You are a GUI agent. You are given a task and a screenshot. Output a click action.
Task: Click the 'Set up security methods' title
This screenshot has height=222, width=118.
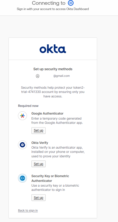pyautogui.click(x=53, y=69)
